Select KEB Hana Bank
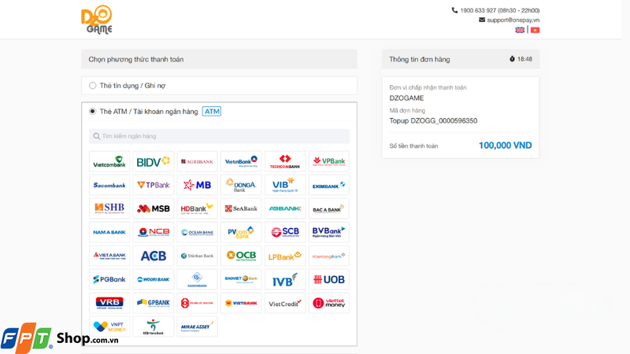The image size is (630, 354). (153, 326)
